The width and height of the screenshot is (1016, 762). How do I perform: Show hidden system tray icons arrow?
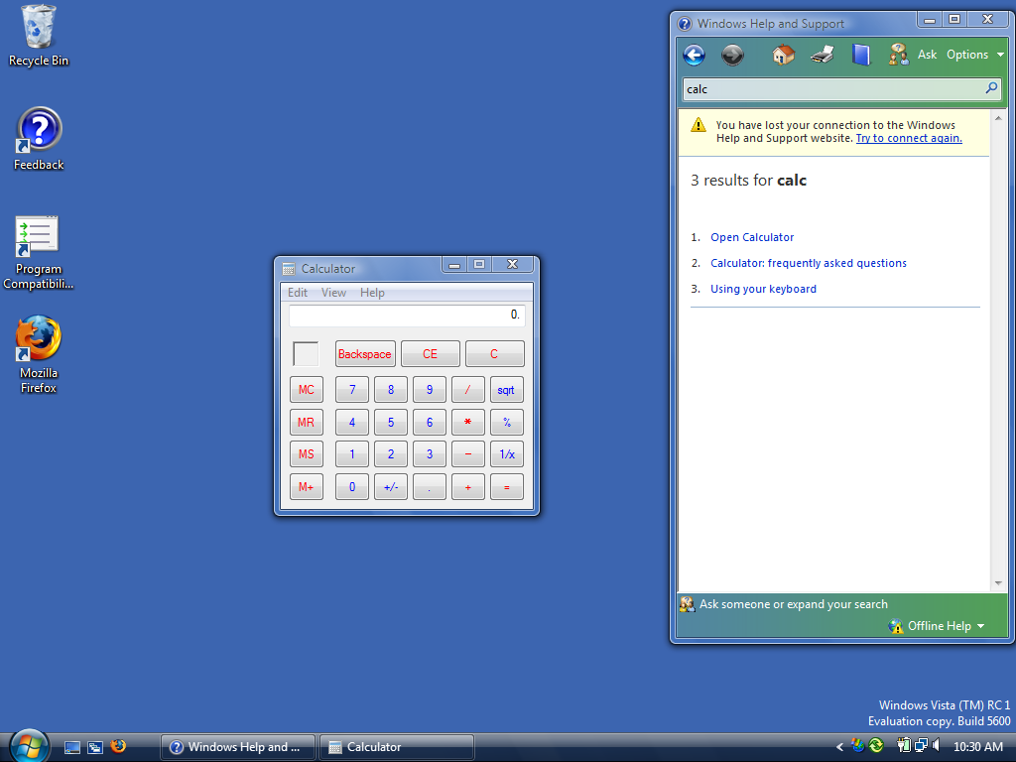tap(839, 747)
